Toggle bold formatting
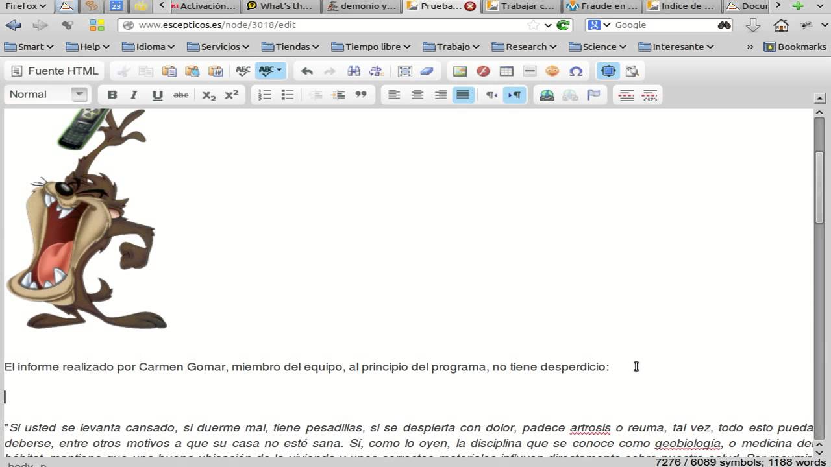Viewport: 831px width, 467px height. pyautogui.click(x=112, y=95)
